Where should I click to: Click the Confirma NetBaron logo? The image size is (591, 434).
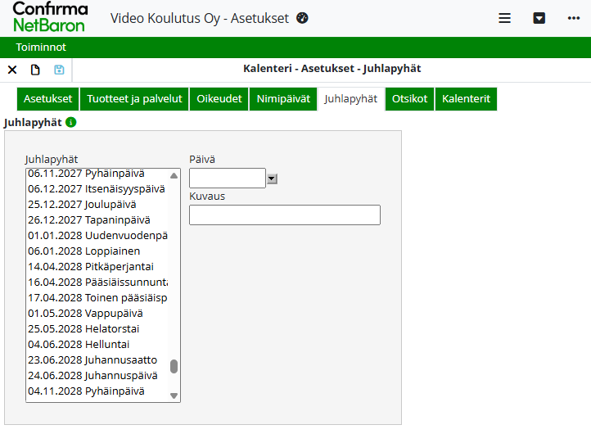pyautogui.click(x=49, y=18)
